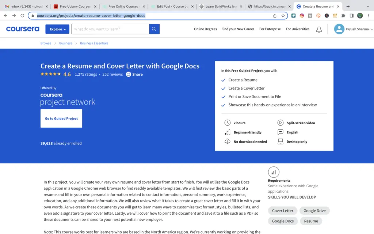This screenshot has height=234, width=374.
Task: Click the speech bubble icon beside English
Action: tap(280, 132)
